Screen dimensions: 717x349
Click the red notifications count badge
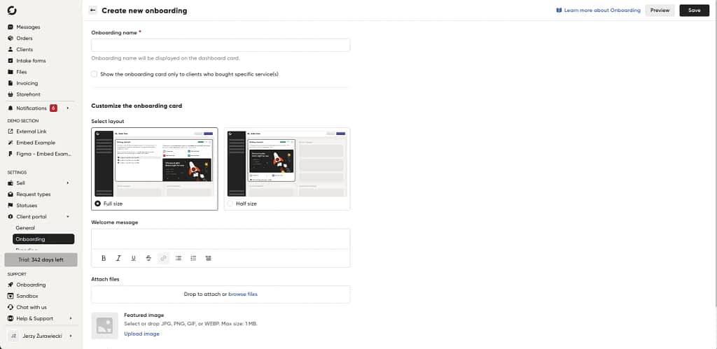click(53, 108)
